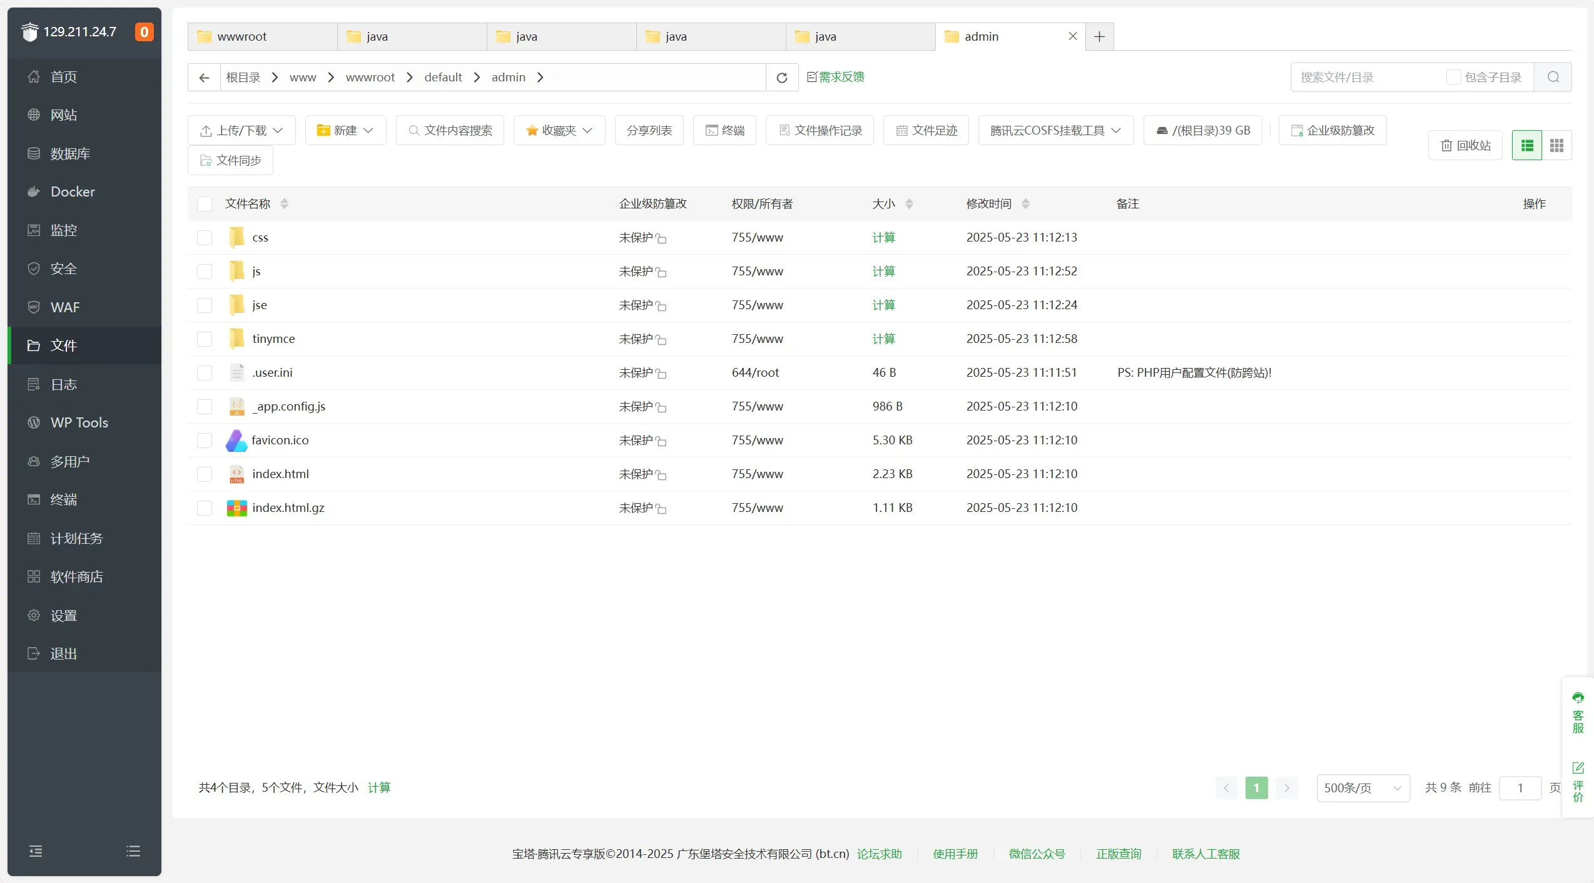Enable include subdirectories checkbox
1594x883 pixels.
click(1453, 78)
